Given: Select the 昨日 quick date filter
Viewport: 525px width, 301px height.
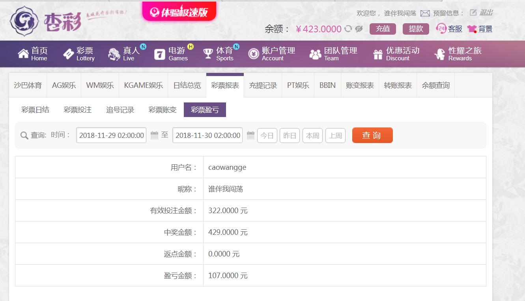Looking at the screenshot, I should [290, 136].
